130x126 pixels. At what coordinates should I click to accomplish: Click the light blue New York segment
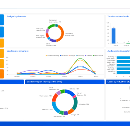coord(55,107)
